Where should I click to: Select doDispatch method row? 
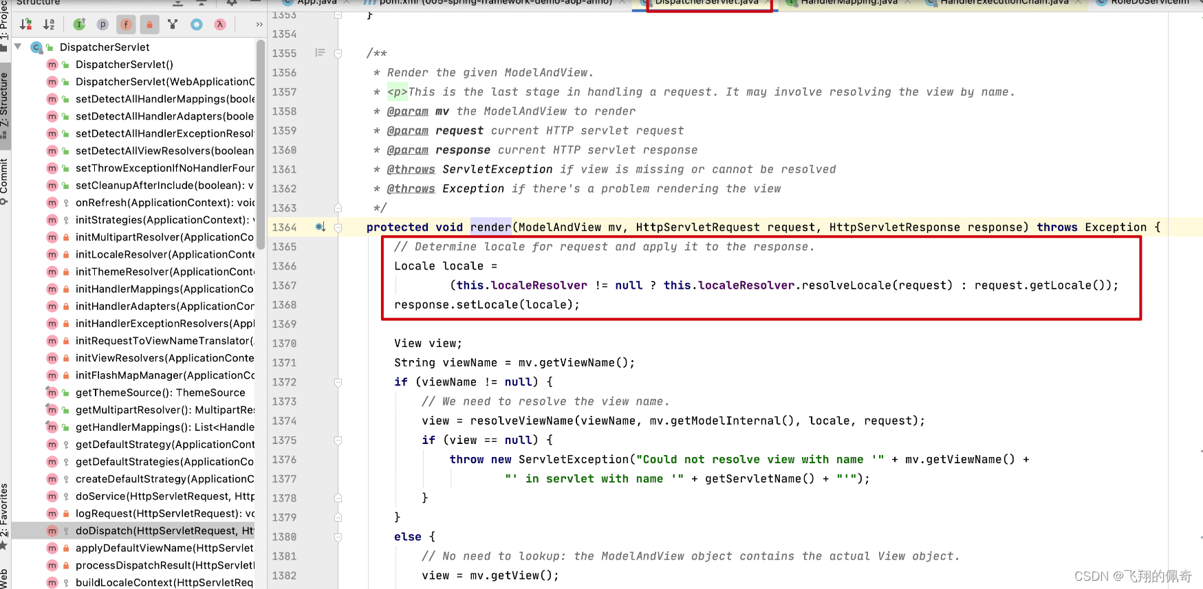click(134, 531)
